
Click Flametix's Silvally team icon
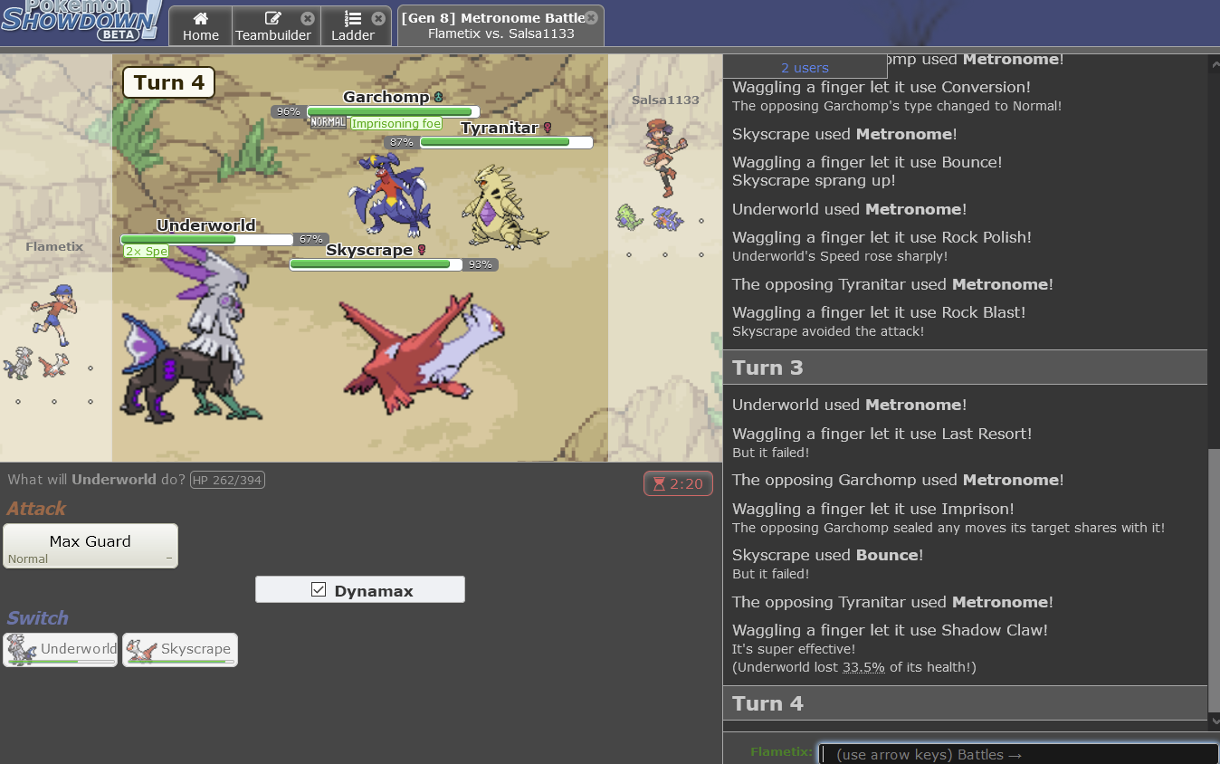point(17,364)
